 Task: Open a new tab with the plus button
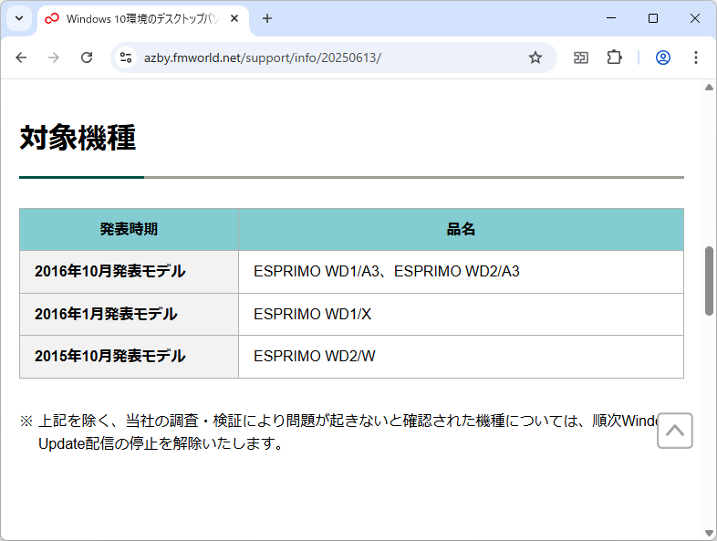(267, 18)
